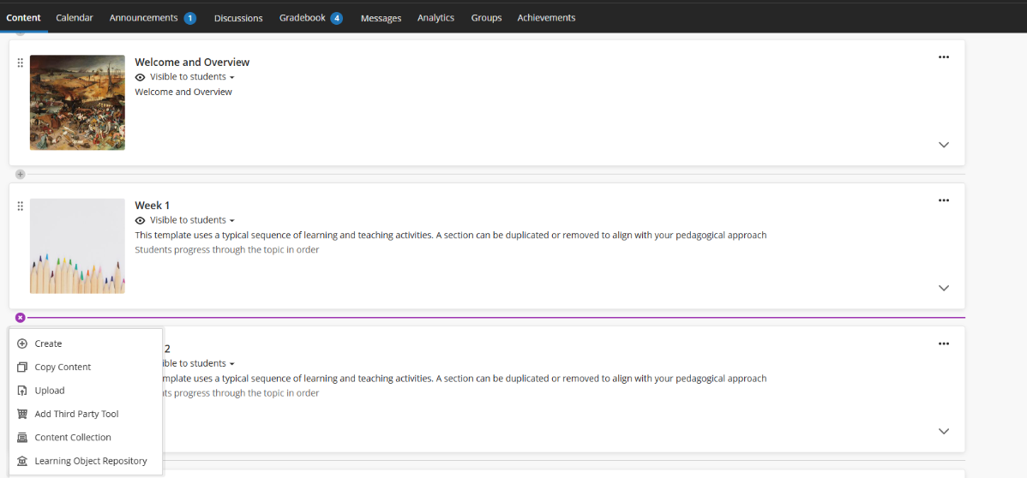This screenshot has height=478, width=1027.
Task: Click the plus icon above Week 1
Action: pyautogui.click(x=21, y=174)
